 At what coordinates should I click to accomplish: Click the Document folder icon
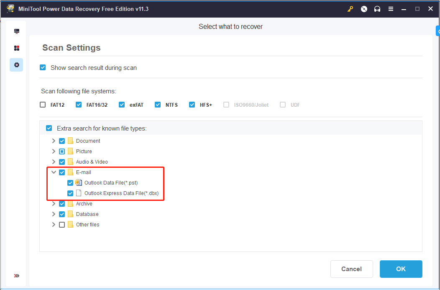[70, 141]
